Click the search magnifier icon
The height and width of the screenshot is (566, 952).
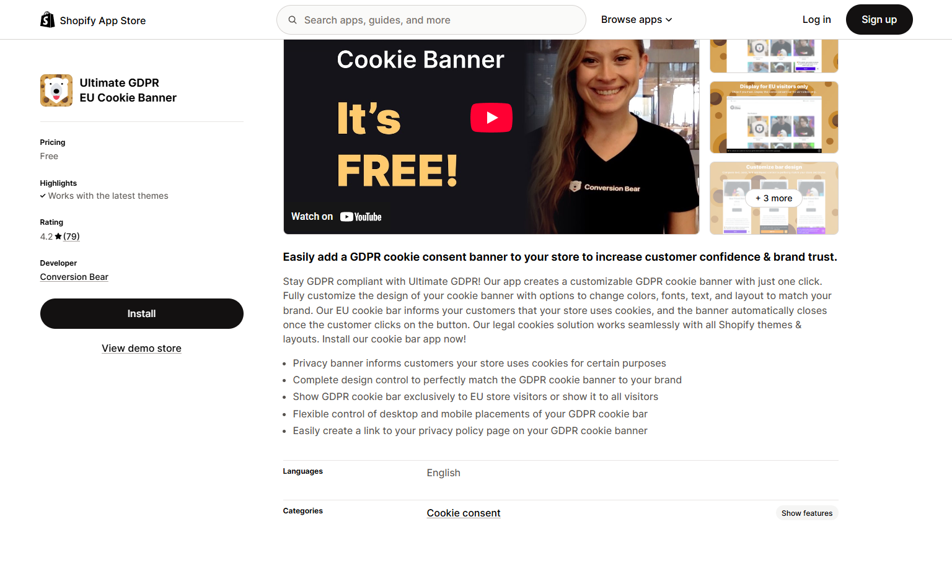click(x=293, y=20)
